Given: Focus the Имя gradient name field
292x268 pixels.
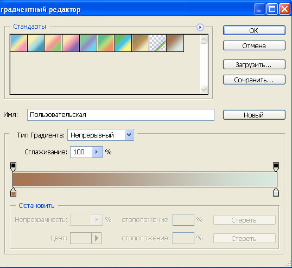Looking at the screenshot, I should tap(120, 115).
